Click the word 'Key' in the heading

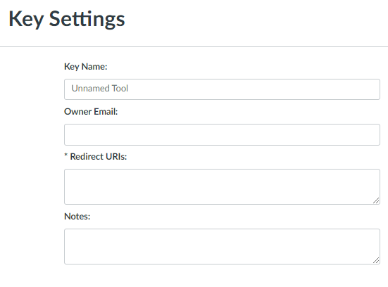point(26,19)
